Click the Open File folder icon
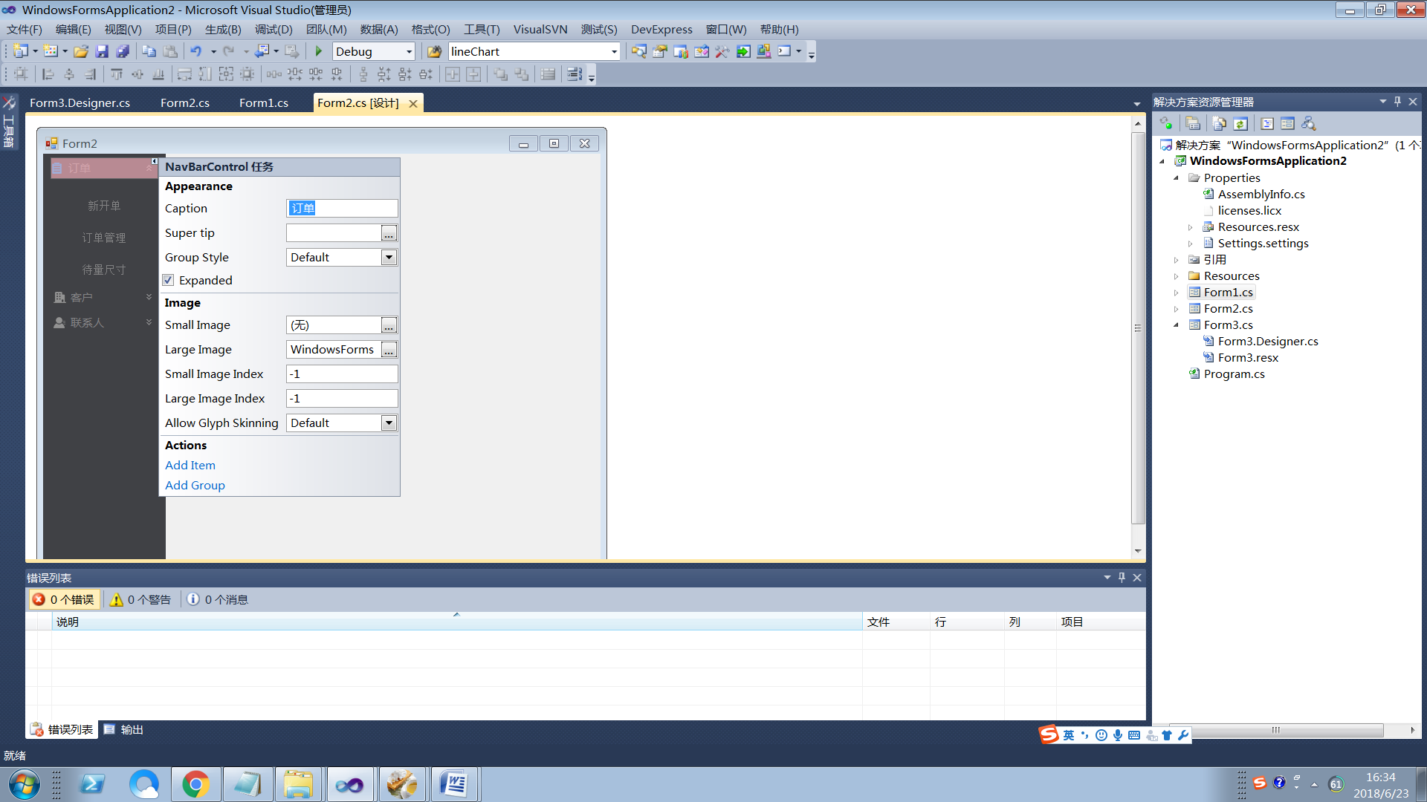Screen dimensions: 1427x802 (81, 51)
